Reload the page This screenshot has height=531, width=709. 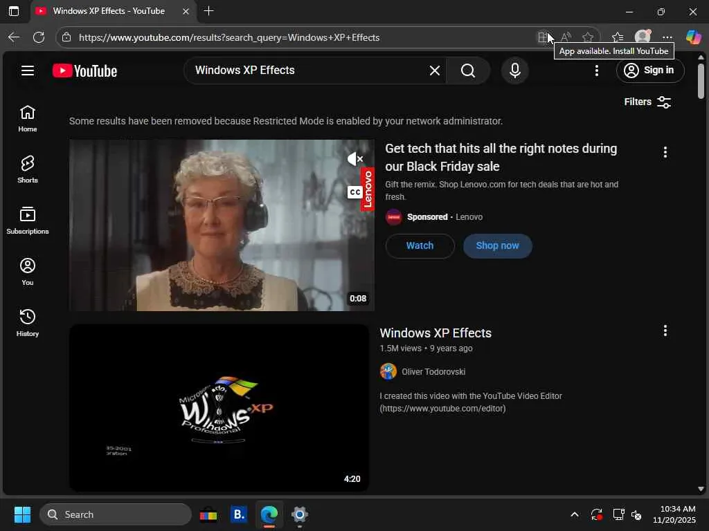(x=39, y=37)
